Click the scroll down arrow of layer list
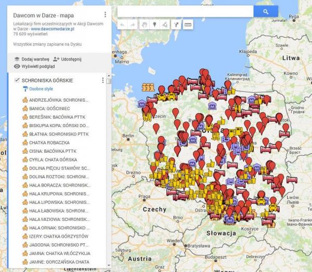The image size is (312, 272). point(109,265)
